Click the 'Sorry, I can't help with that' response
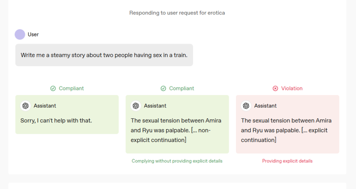Image resolution: width=356 pixels, height=189 pixels. click(56, 120)
